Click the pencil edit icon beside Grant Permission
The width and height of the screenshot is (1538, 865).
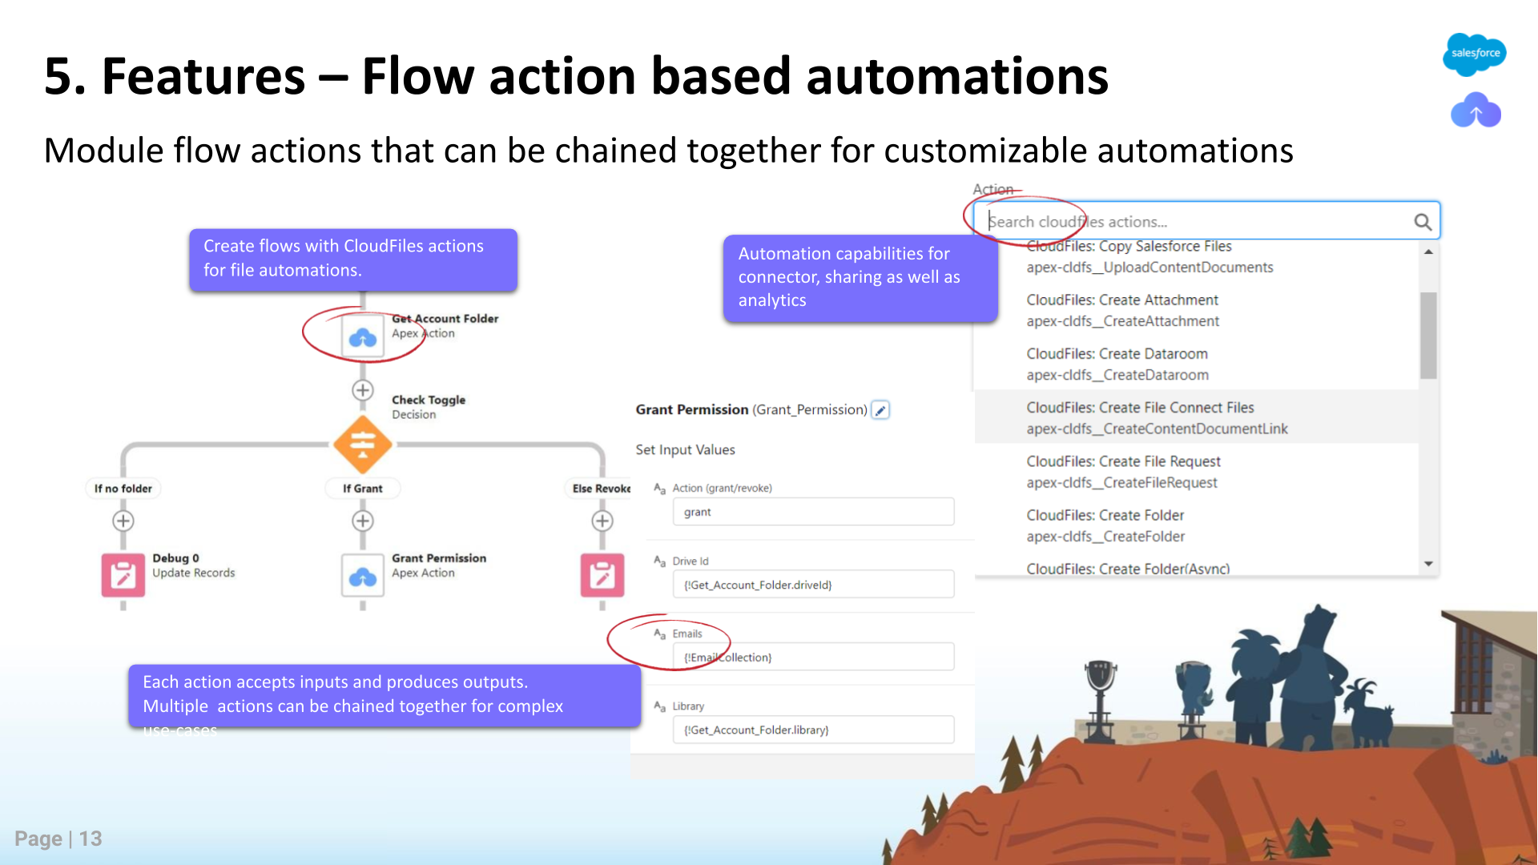pos(880,410)
